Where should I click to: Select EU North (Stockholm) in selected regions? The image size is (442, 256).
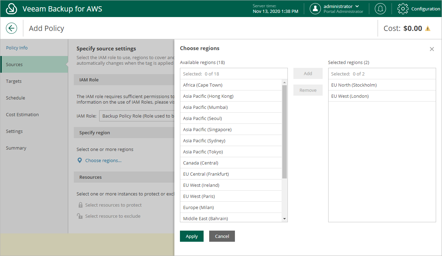(382, 85)
